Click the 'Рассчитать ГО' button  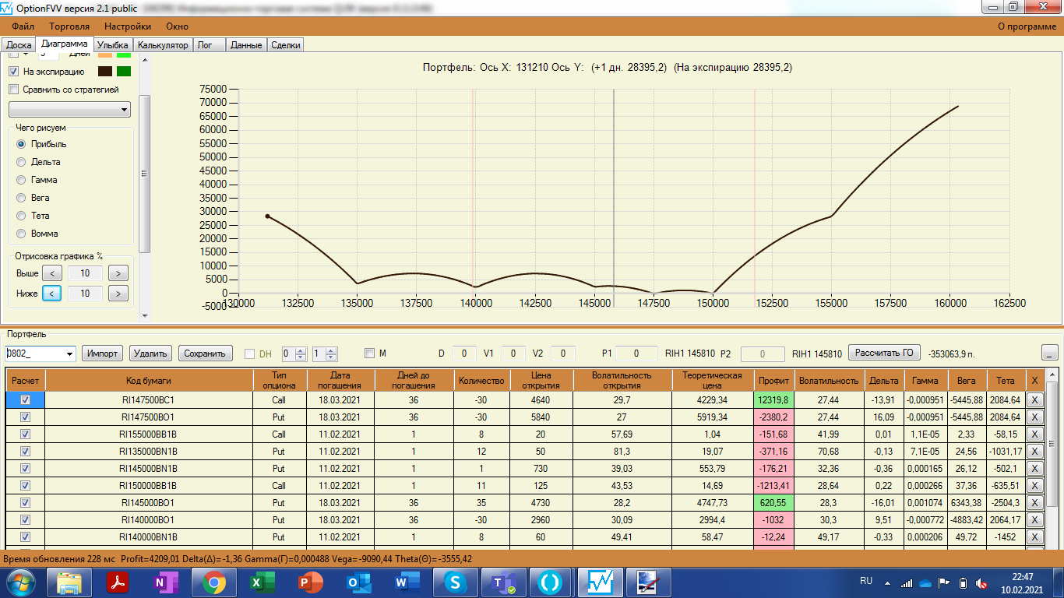pyautogui.click(x=884, y=353)
